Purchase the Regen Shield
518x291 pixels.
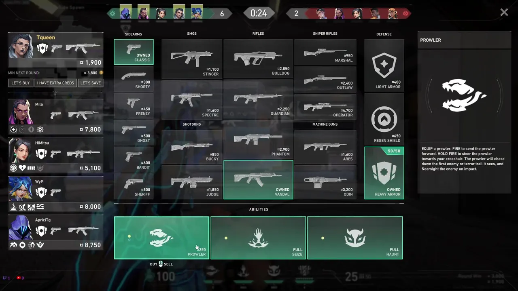384,119
